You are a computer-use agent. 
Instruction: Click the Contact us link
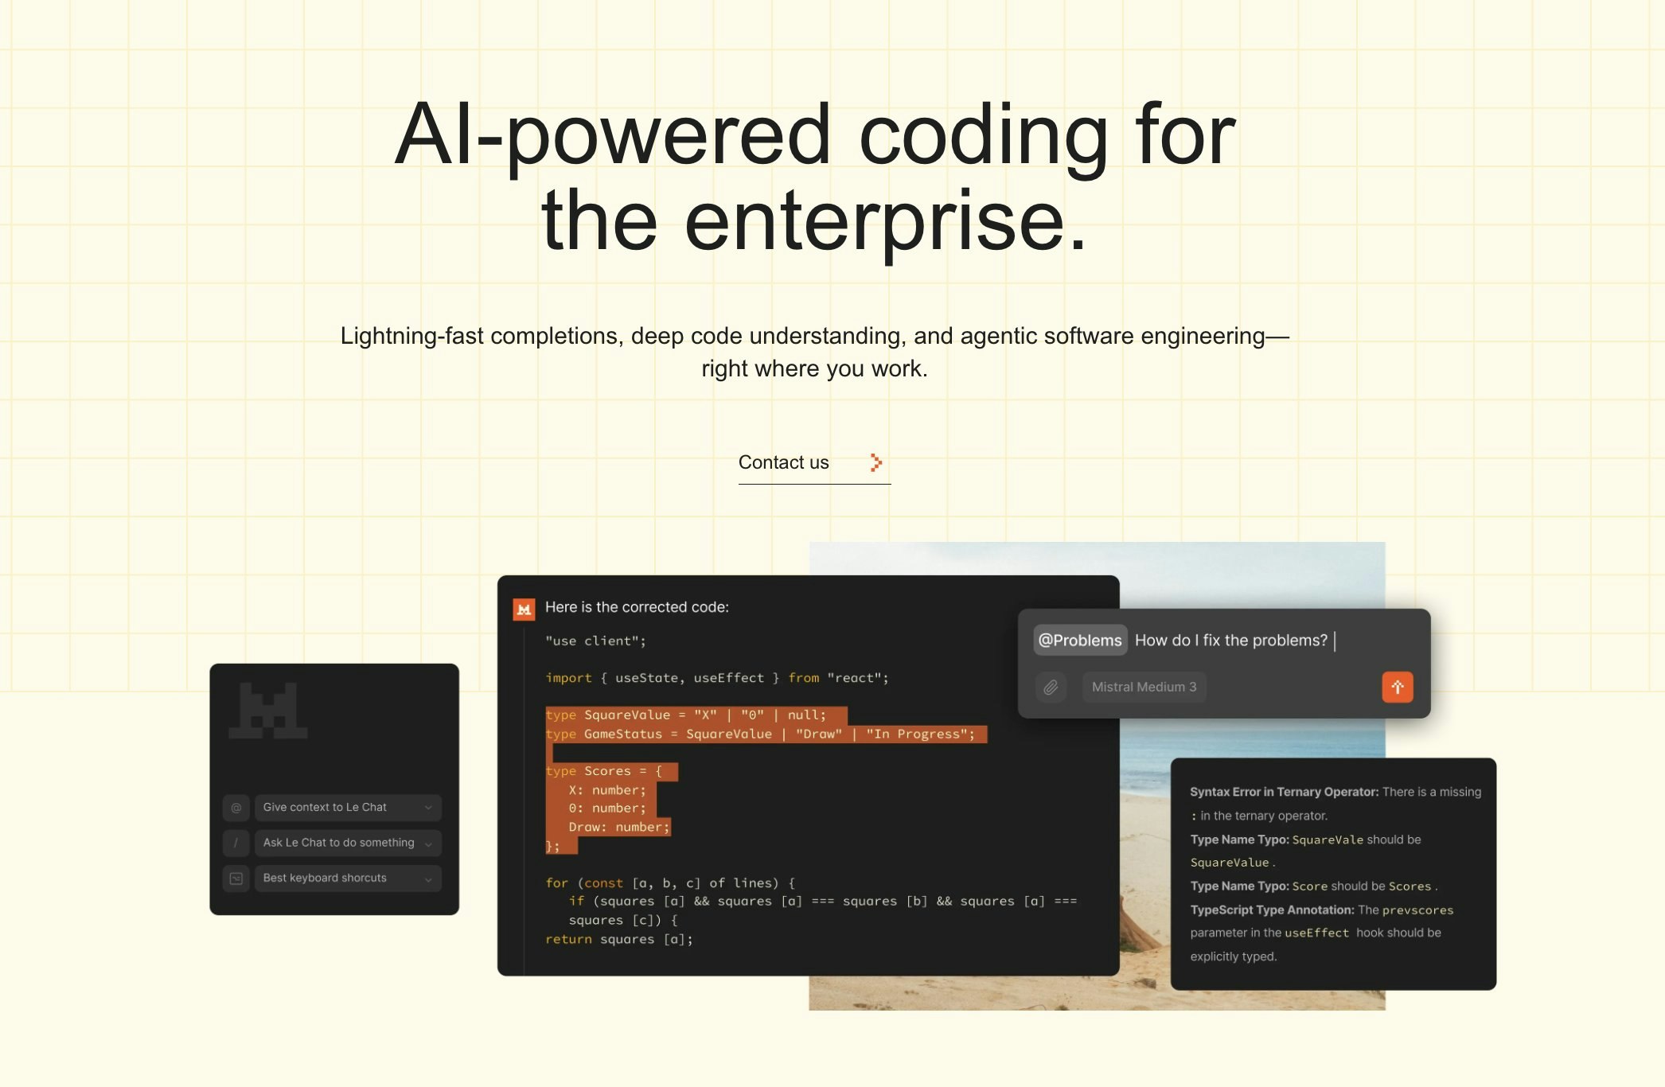pyautogui.click(x=783, y=462)
